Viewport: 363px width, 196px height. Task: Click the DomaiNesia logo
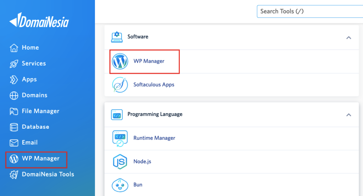39,20
